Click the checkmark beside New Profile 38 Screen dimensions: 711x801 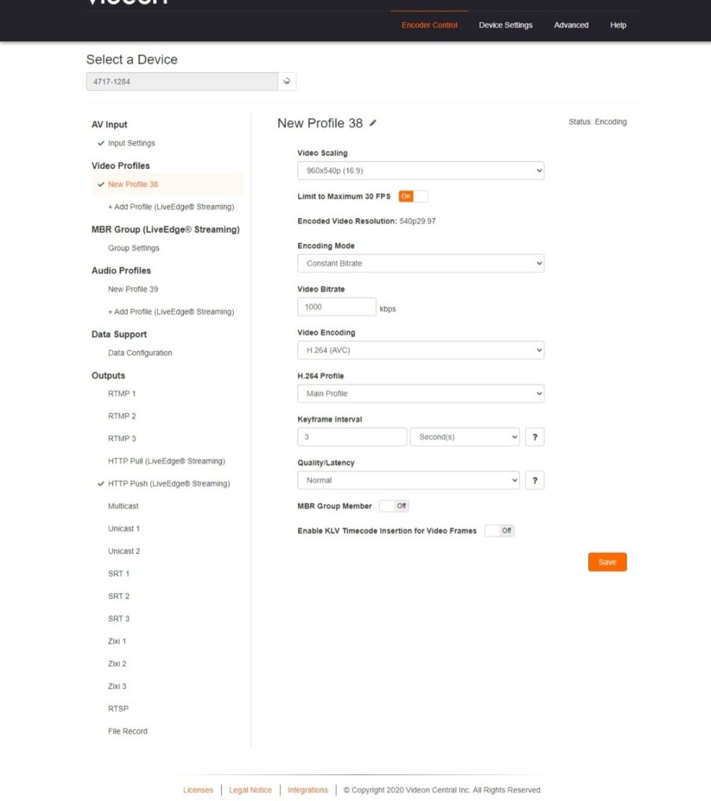pos(101,185)
